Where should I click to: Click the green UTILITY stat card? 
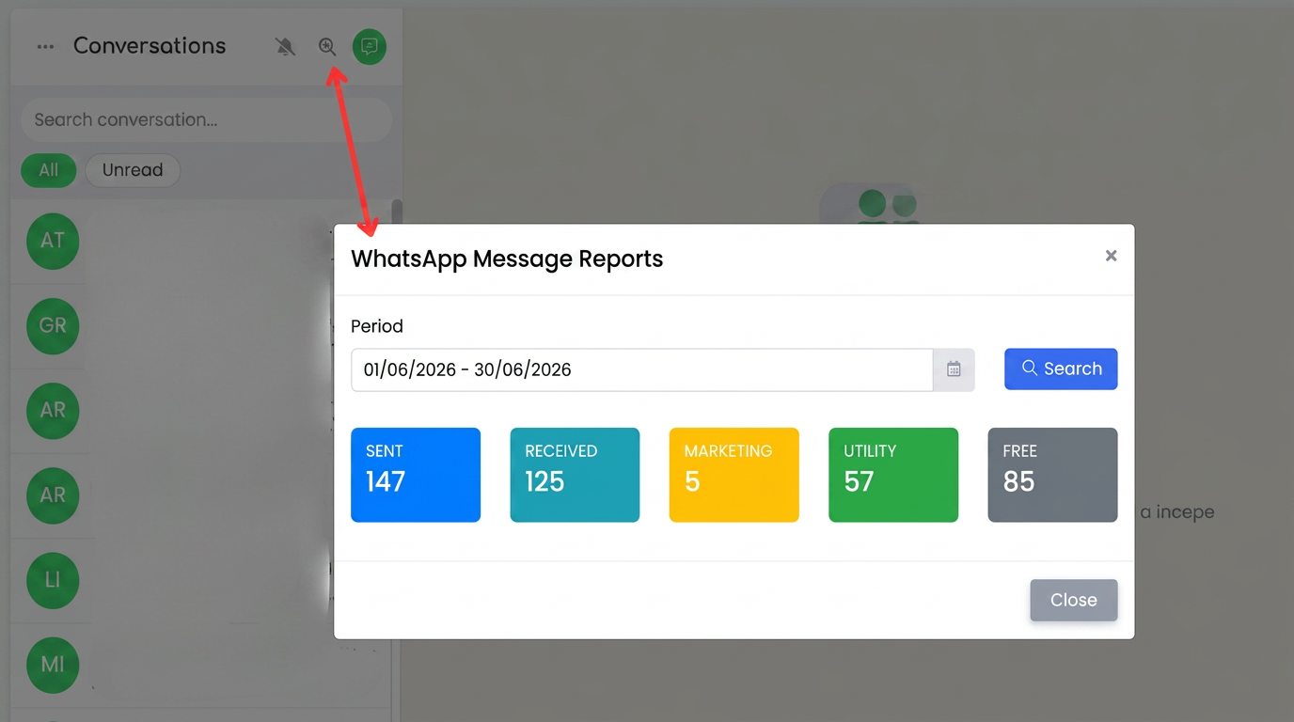pos(893,475)
